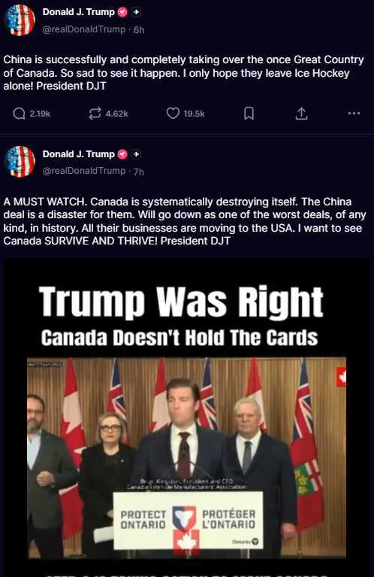Open three-dot more options menu
Image resolution: width=374 pixels, height=577 pixels.
[x=354, y=114]
